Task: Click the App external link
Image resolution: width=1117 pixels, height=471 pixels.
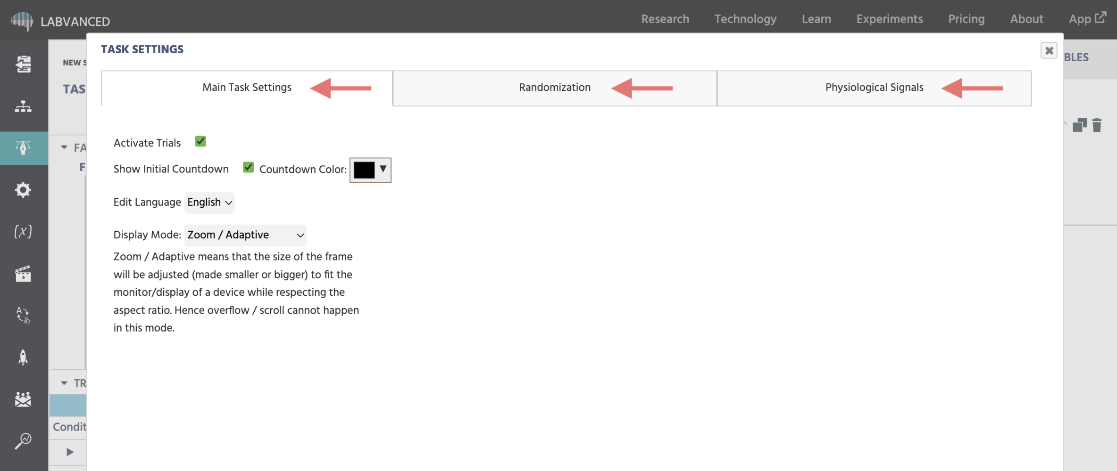Action: tap(1087, 19)
